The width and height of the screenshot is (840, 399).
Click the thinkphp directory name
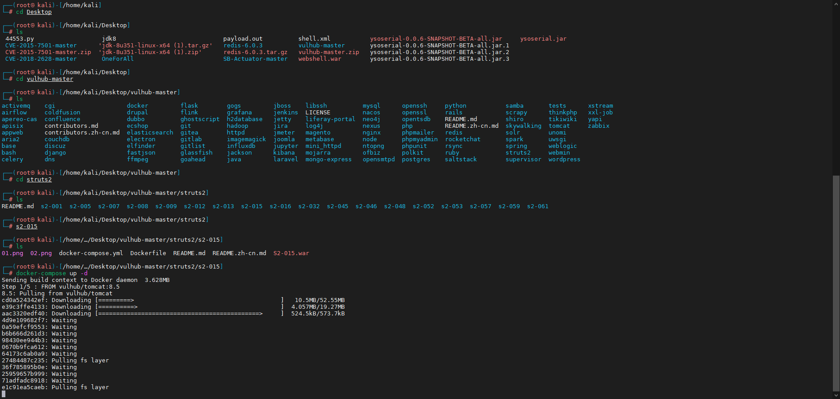[x=563, y=113]
